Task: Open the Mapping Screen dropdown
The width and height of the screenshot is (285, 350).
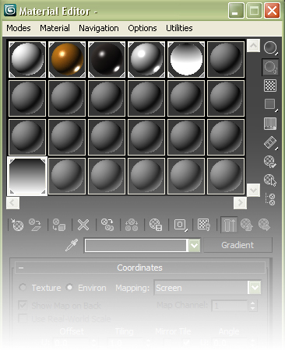Action: click(x=208, y=288)
